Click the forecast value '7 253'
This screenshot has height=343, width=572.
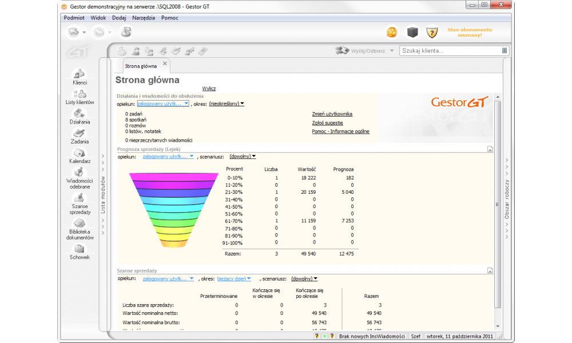point(348,221)
